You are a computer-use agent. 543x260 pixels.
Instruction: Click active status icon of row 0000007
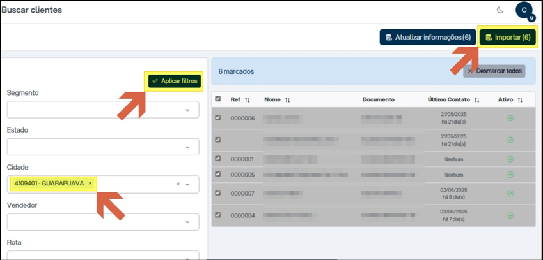[x=510, y=194]
